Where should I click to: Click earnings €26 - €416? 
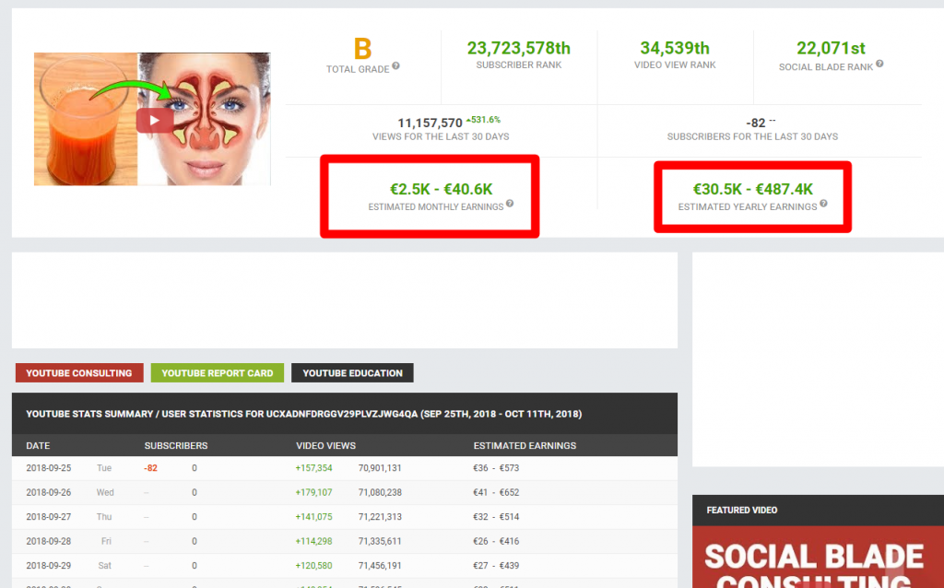pos(496,541)
